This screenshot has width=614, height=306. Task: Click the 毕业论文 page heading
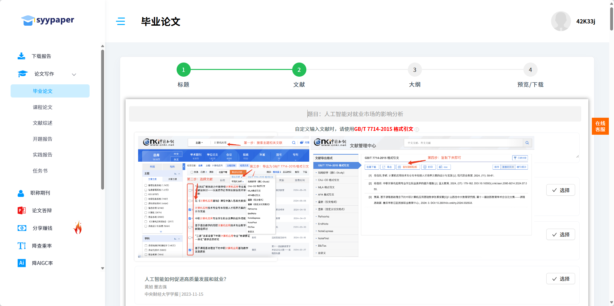click(161, 21)
